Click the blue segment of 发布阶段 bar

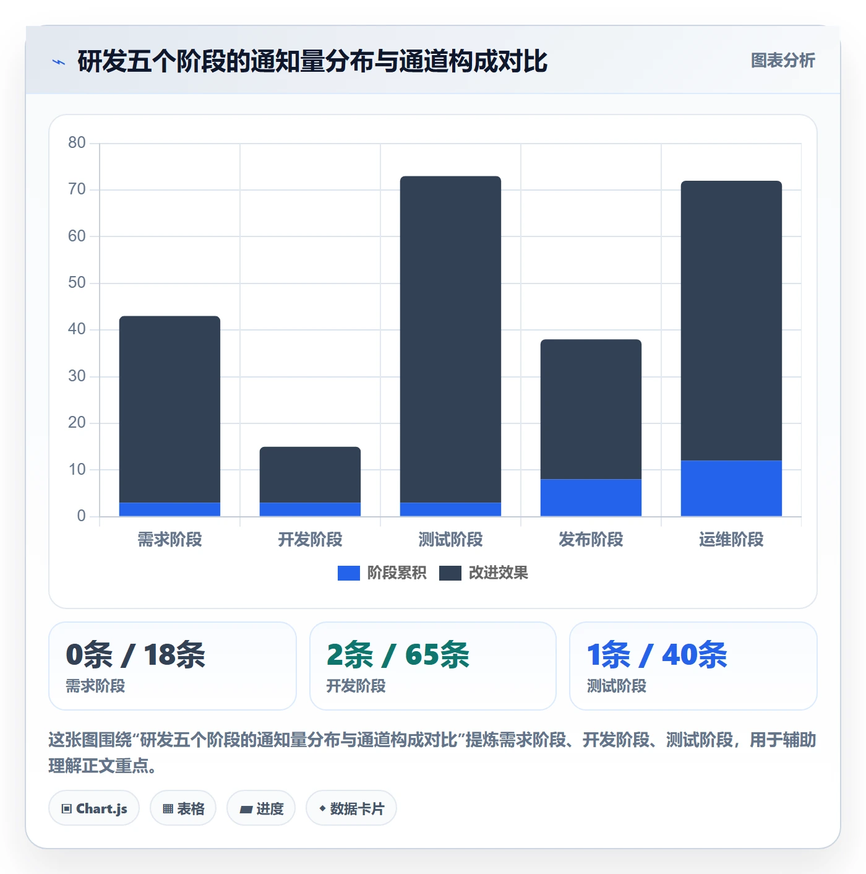tap(591, 498)
